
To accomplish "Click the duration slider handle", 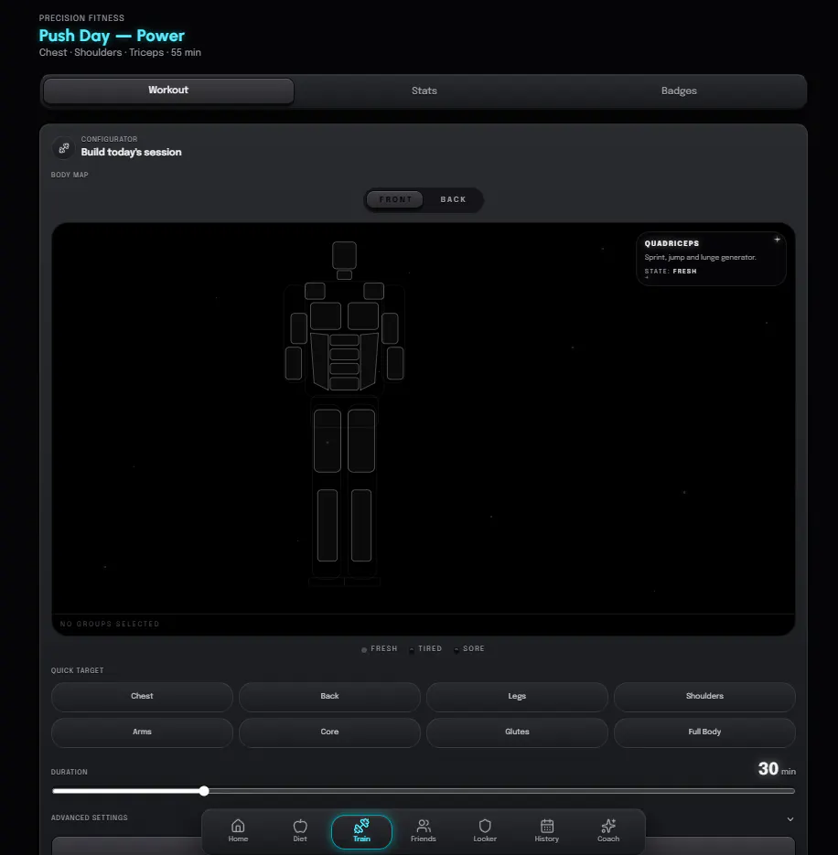I will coord(204,791).
